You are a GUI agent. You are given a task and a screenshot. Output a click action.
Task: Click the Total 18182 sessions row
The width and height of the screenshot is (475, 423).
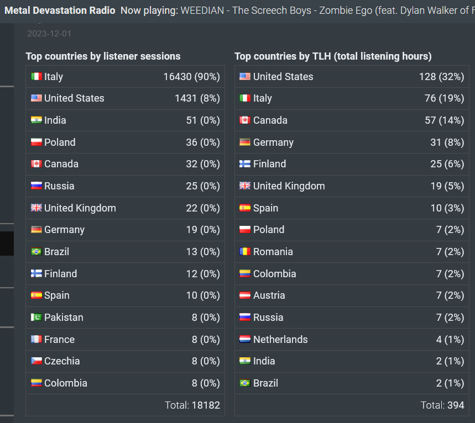(x=125, y=405)
